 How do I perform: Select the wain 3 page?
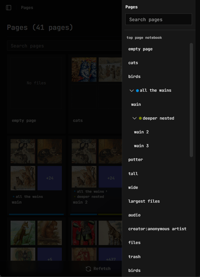[141, 146]
